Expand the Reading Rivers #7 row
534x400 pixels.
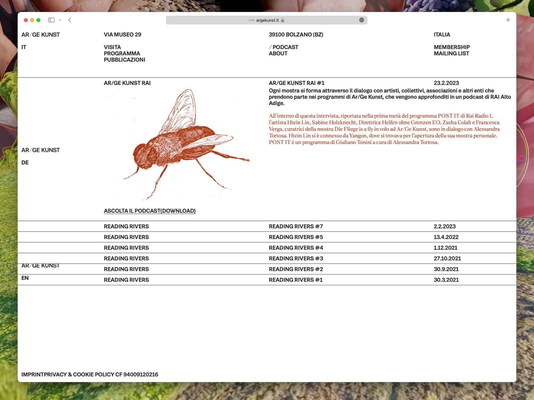(295, 227)
